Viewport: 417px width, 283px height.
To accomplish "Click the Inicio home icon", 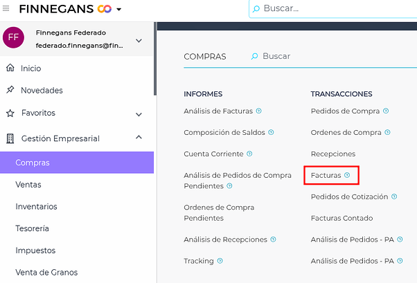I will pos(10,69).
